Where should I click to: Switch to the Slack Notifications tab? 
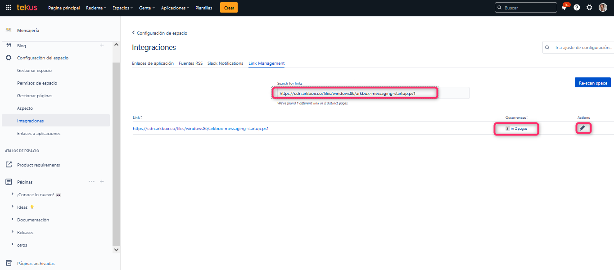point(225,63)
